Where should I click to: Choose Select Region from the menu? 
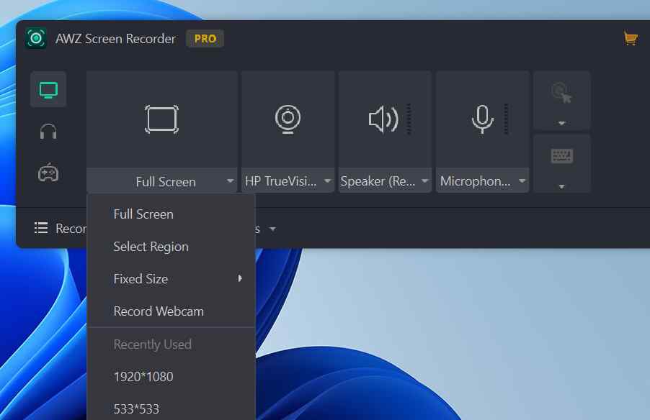[151, 246]
